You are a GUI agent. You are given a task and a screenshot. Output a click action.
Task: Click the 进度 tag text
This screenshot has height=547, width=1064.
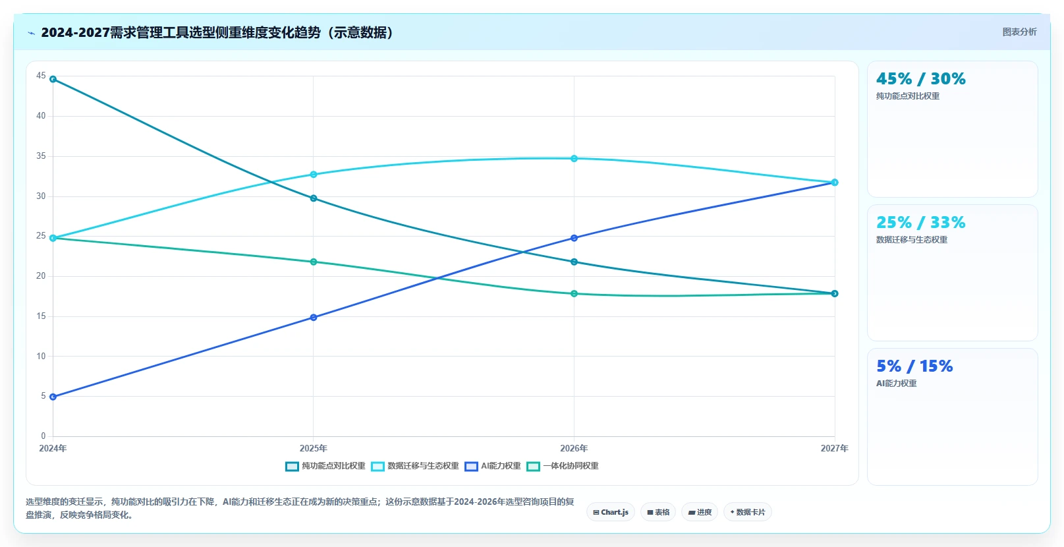(x=704, y=512)
